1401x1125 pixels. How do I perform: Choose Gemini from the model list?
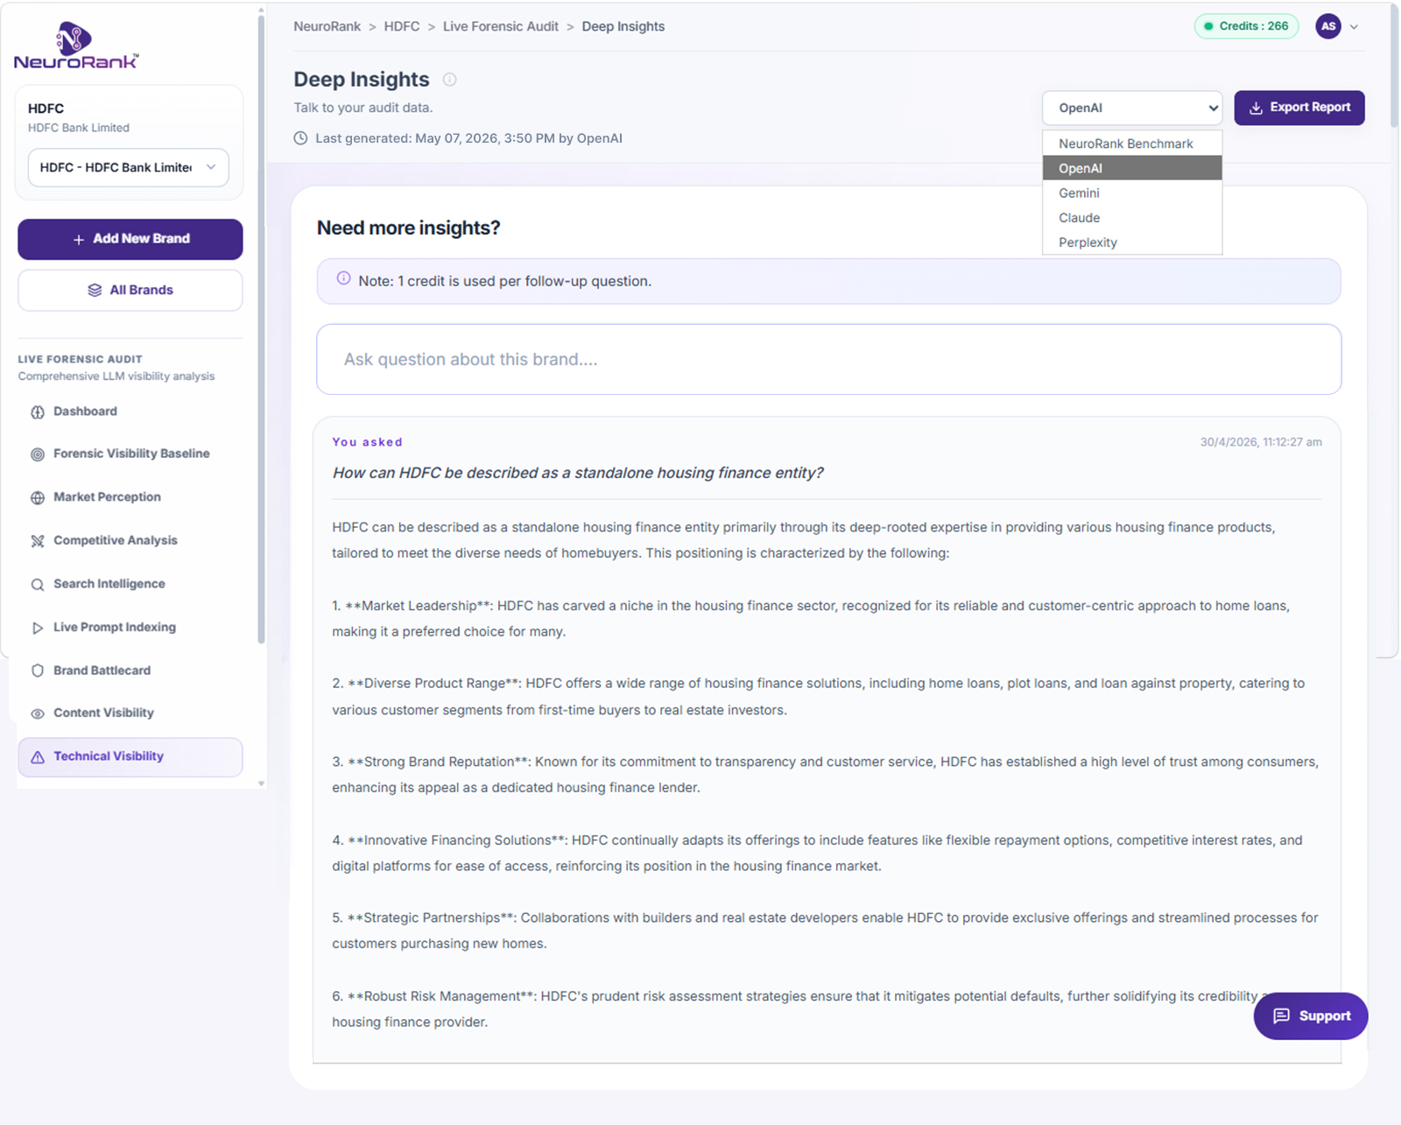click(x=1132, y=193)
